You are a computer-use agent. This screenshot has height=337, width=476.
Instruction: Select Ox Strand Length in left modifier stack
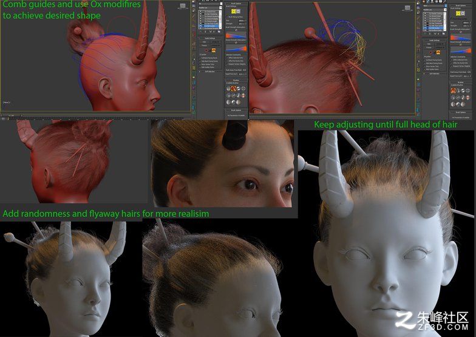pyautogui.click(x=210, y=21)
